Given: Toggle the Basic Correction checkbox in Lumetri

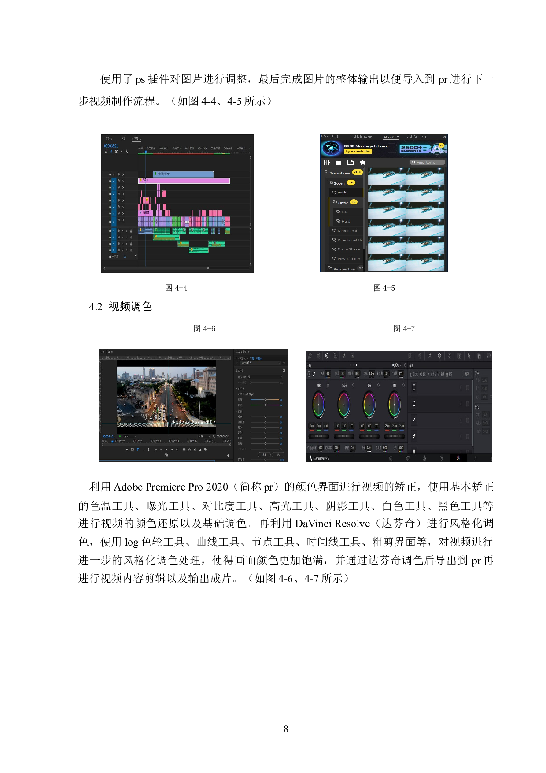Looking at the screenshot, I should 284,370.
